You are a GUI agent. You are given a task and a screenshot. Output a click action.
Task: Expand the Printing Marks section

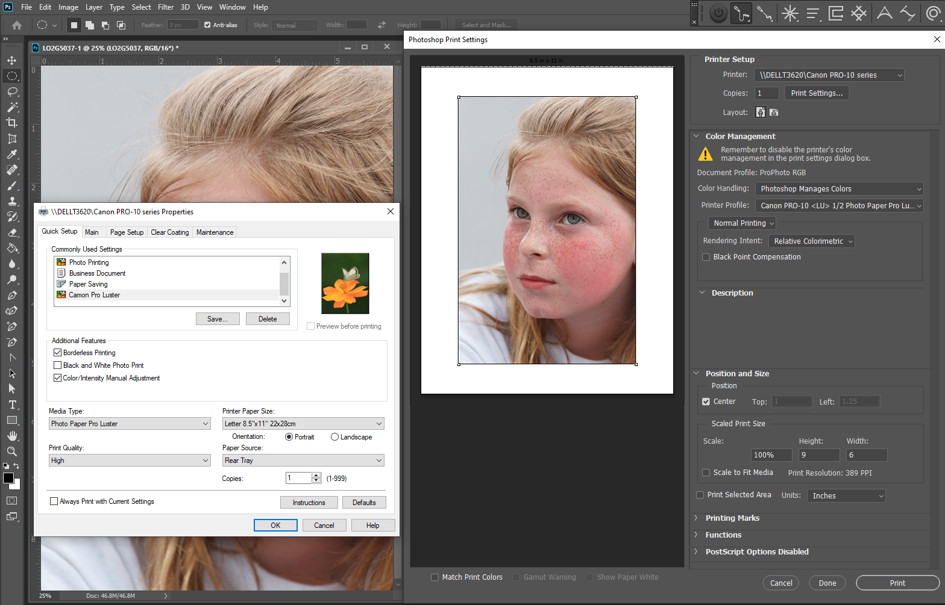pos(696,518)
